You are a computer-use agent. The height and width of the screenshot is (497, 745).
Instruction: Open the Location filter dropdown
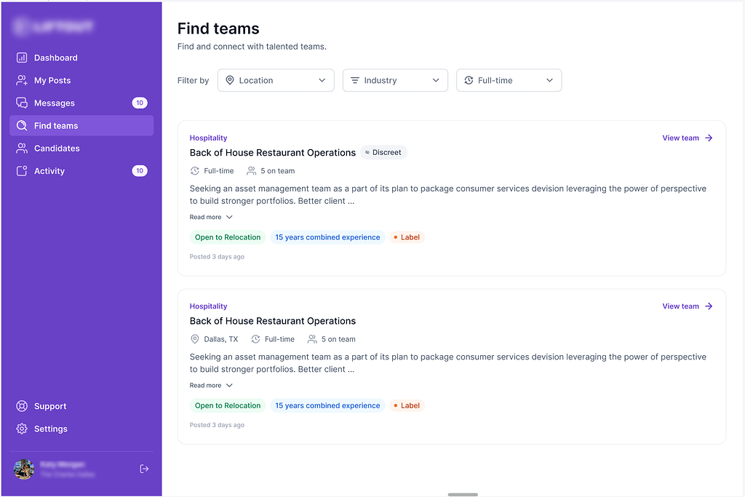pos(276,80)
